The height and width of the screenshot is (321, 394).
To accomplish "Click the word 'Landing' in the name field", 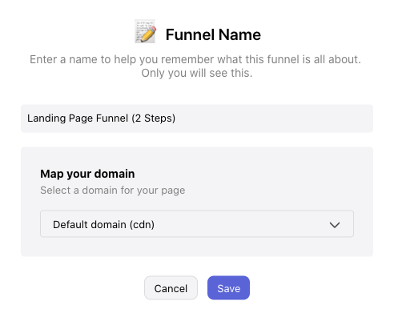I will tap(46, 118).
